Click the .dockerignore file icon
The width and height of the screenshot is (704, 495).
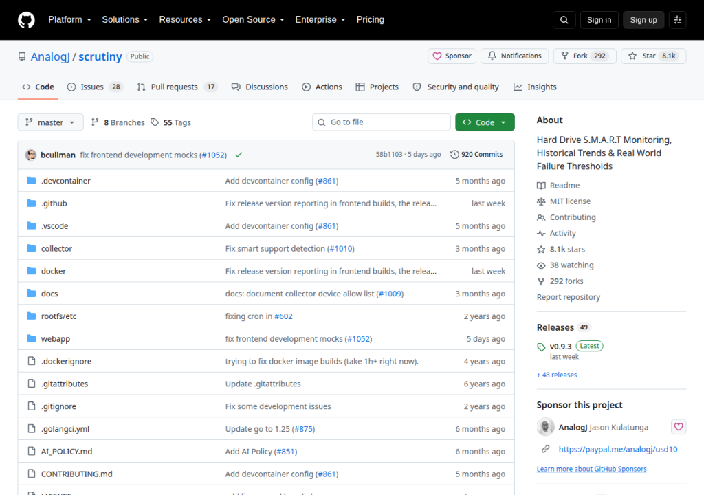[x=32, y=361]
